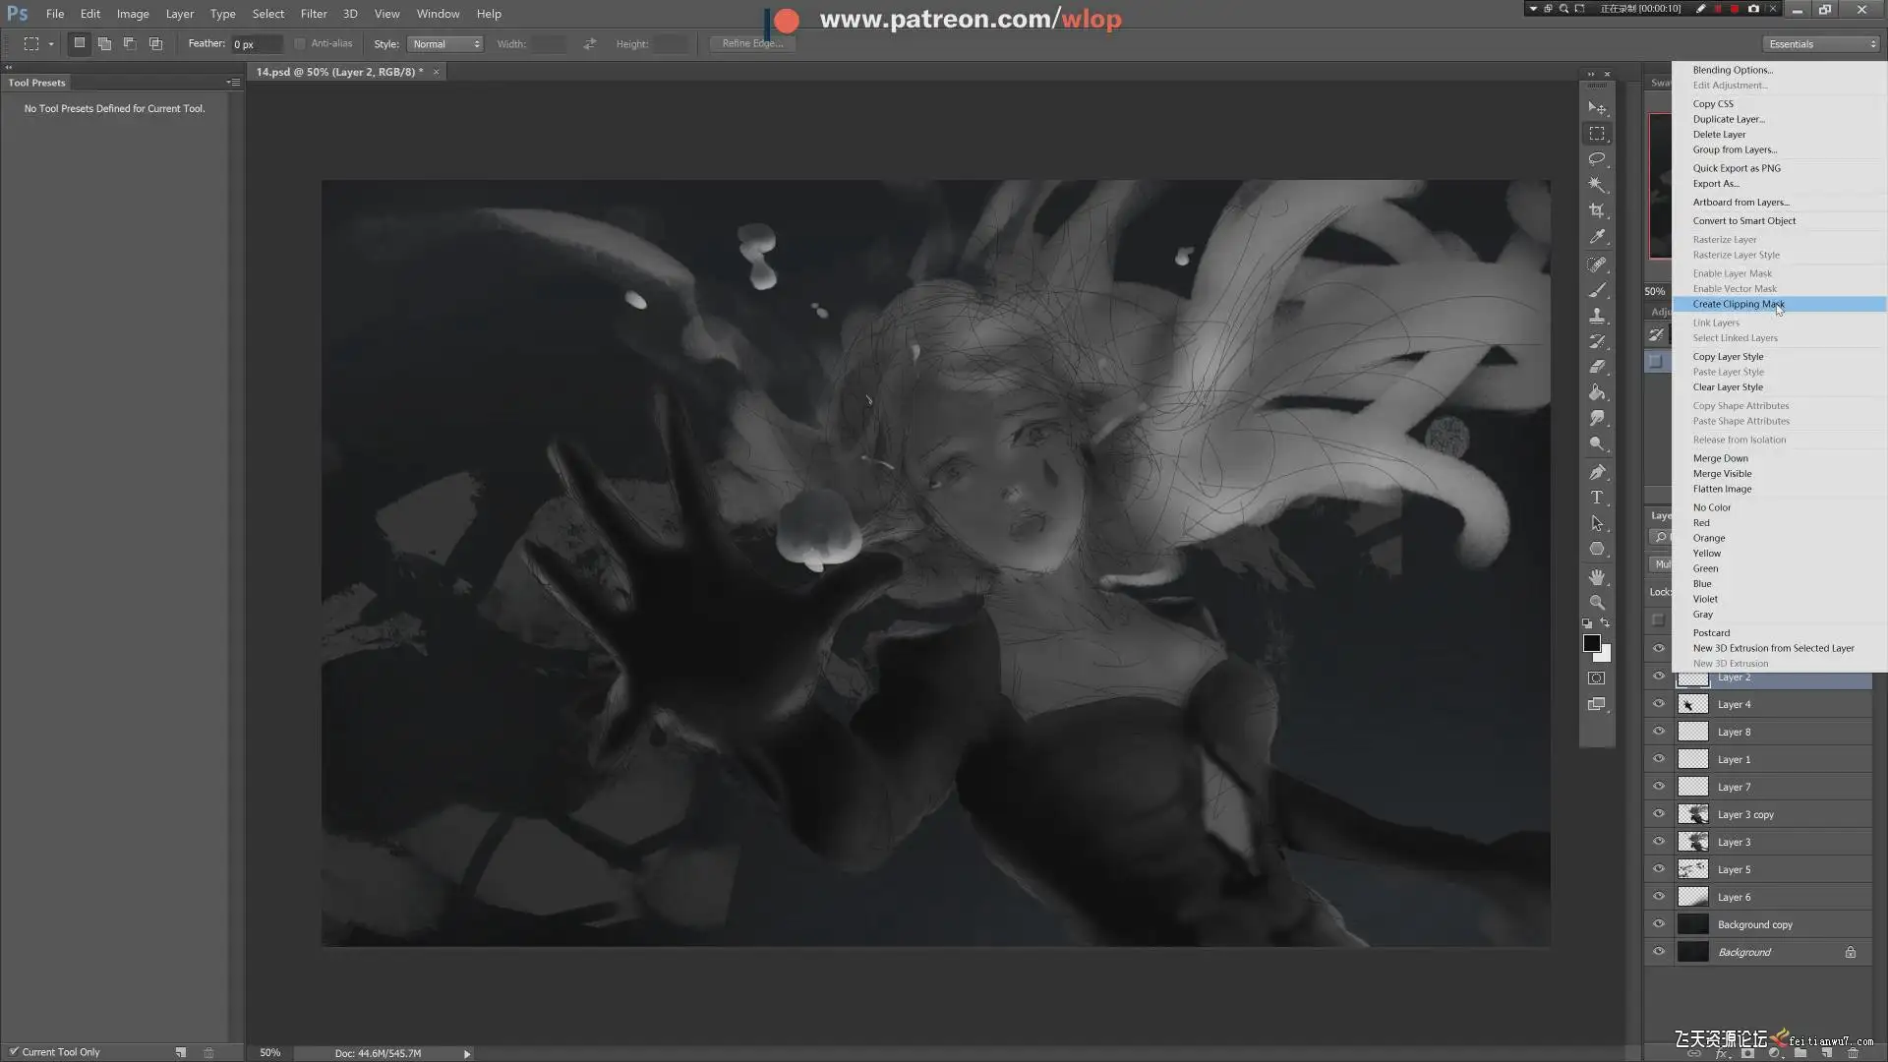The height and width of the screenshot is (1062, 1888).
Task: Click Merge Down in context menu
Action: pos(1720,458)
